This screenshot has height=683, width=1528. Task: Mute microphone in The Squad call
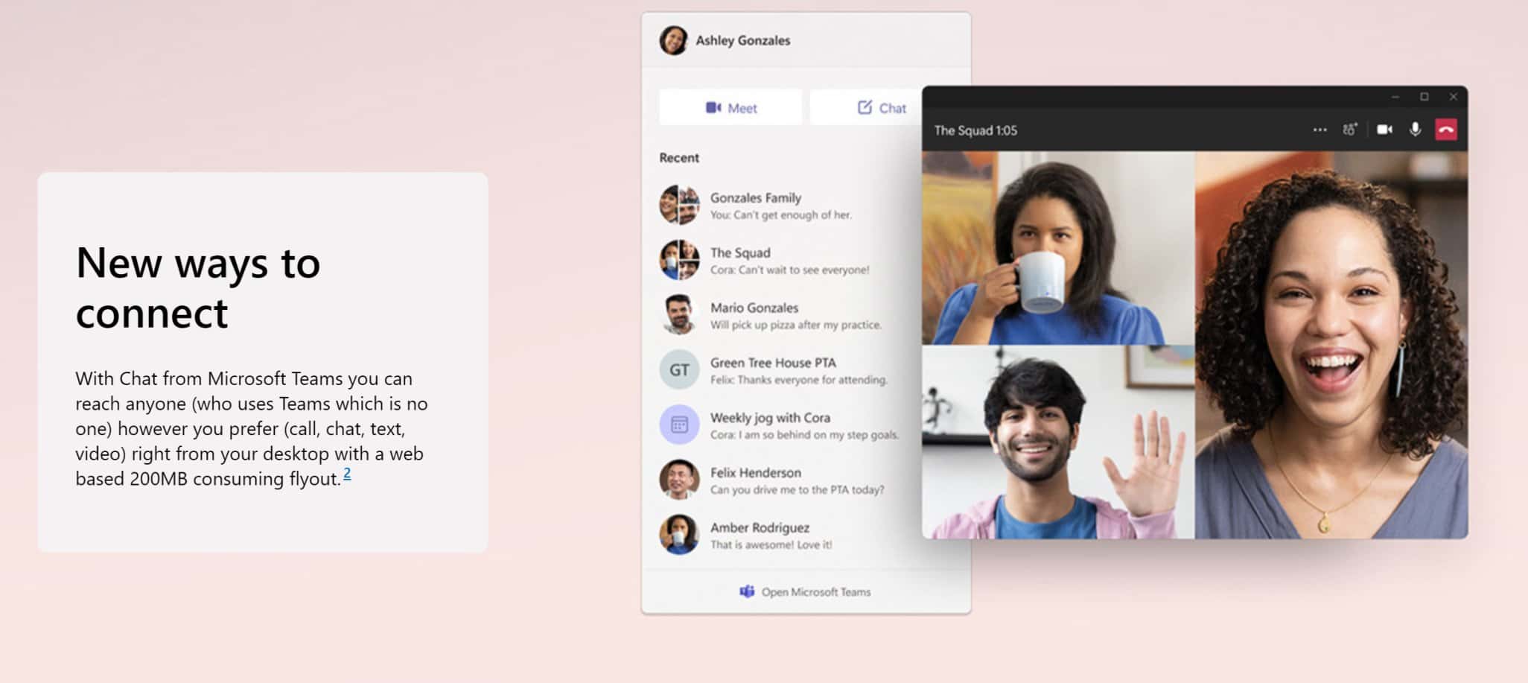pos(1415,130)
